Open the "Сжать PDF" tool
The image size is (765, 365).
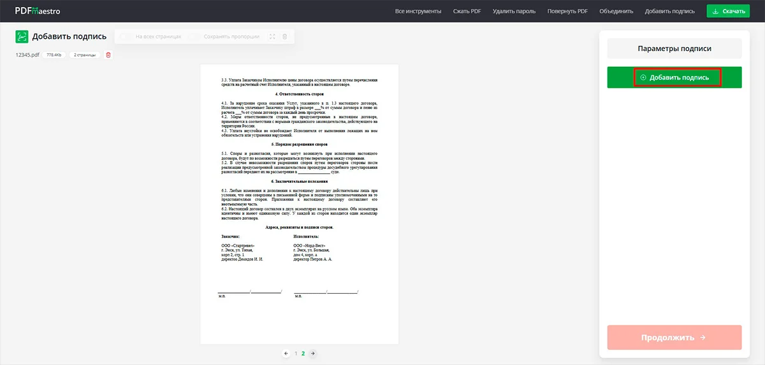click(467, 11)
